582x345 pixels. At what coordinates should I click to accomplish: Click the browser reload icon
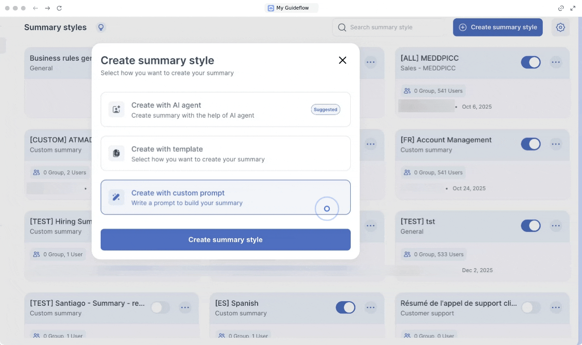pyautogui.click(x=59, y=8)
